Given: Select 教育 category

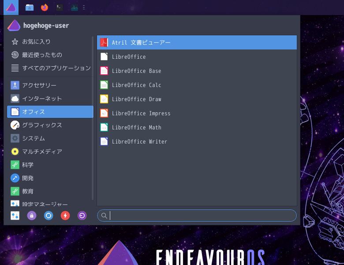Looking at the screenshot, I should (50, 191).
